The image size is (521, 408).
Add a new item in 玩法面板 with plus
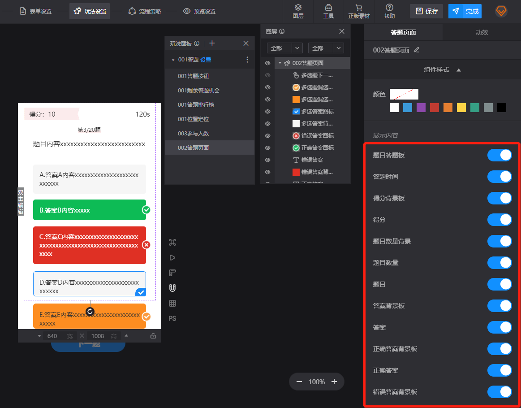click(212, 43)
